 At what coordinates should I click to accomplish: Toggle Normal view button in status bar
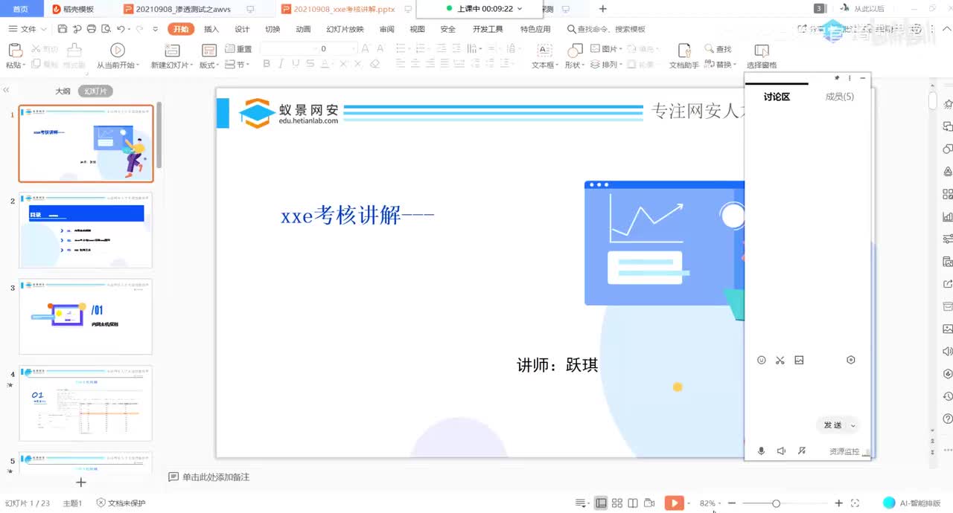coord(601,503)
